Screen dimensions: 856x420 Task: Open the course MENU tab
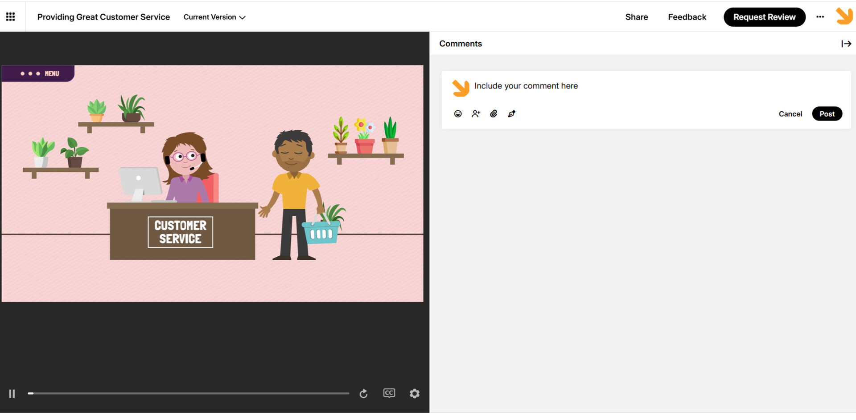tap(38, 73)
